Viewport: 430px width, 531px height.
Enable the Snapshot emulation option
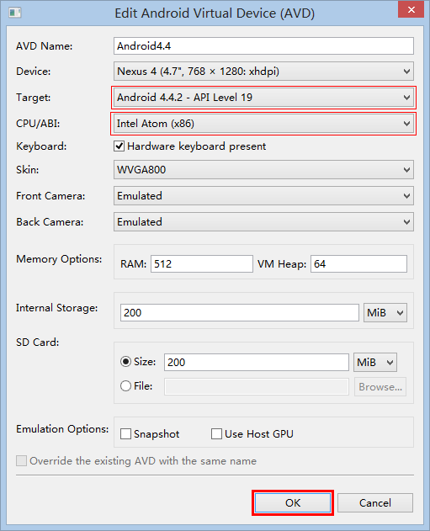click(x=125, y=434)
